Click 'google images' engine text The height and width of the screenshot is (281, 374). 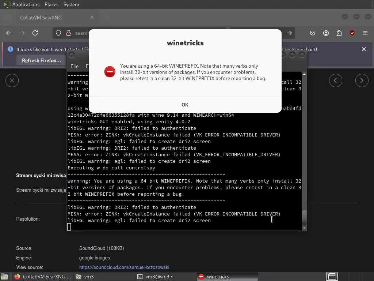coord(95,258)
